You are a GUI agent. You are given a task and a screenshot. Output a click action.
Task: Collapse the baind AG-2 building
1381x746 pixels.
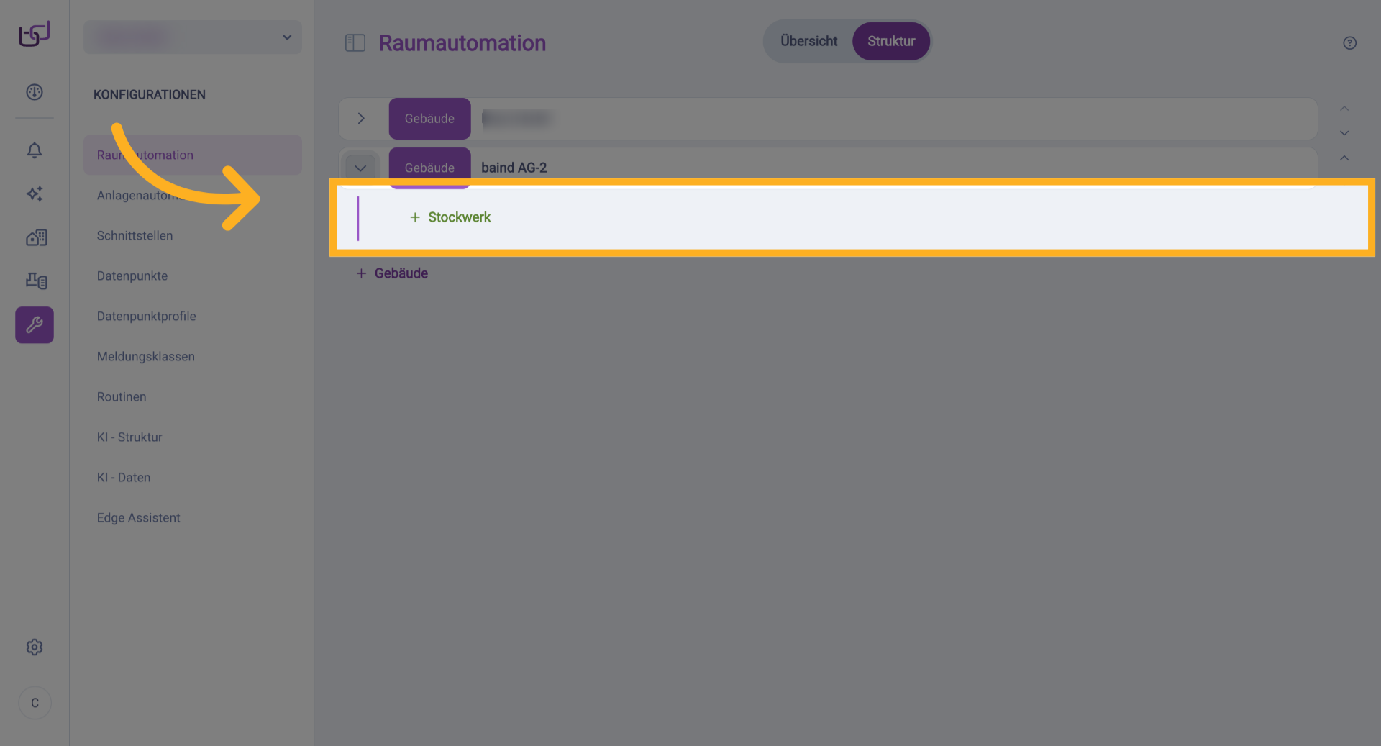(361, 168)
